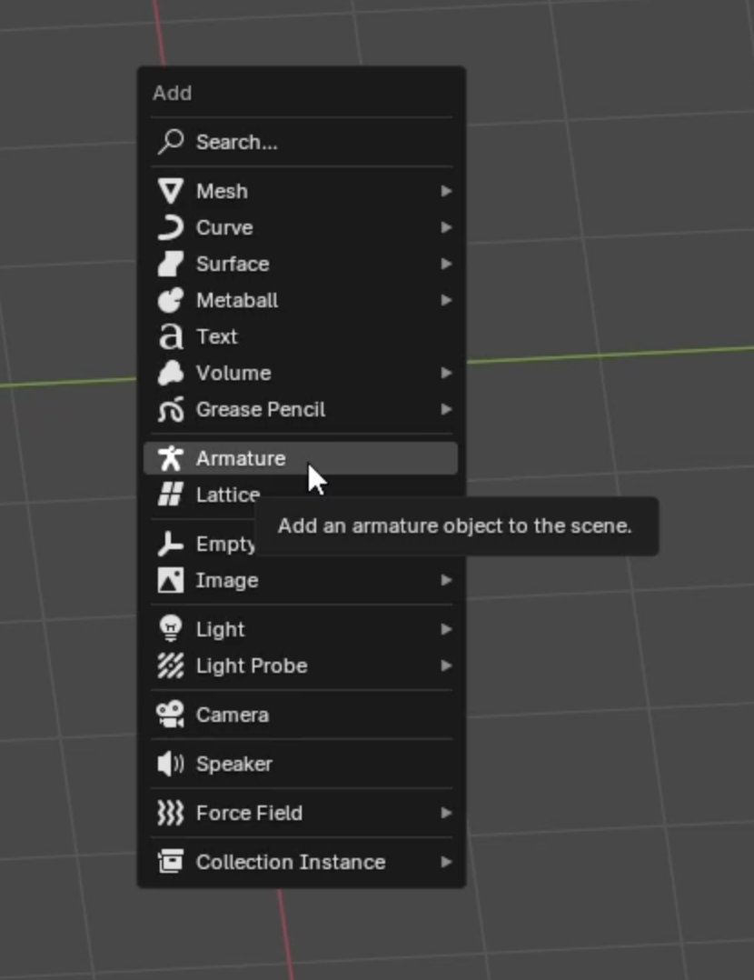Click the Light Probe striped icon
754x980 pixels.
click(171, 665)
